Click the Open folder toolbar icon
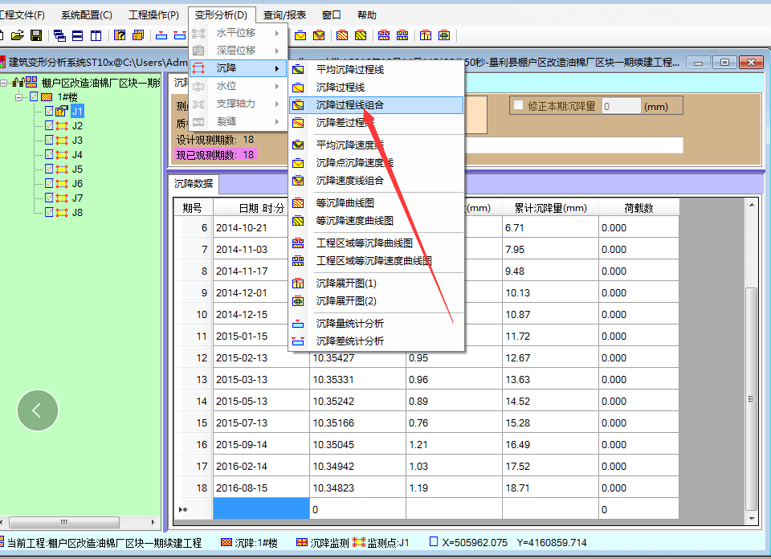Screen dimensions: 771x559 click(18, 35)
